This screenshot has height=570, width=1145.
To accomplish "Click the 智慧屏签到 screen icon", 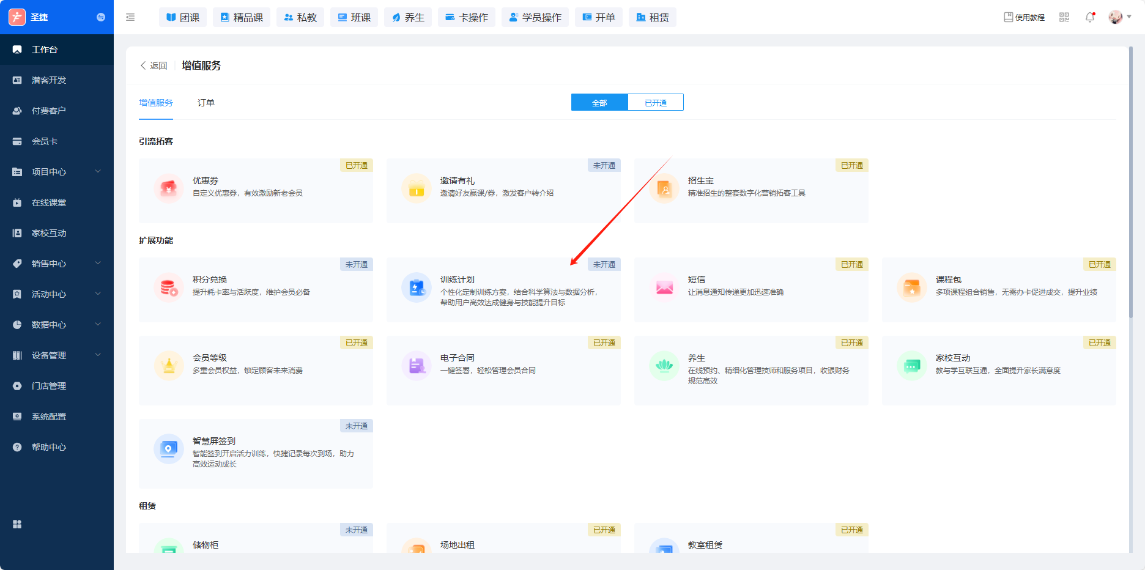I will [x=169, y=449].
